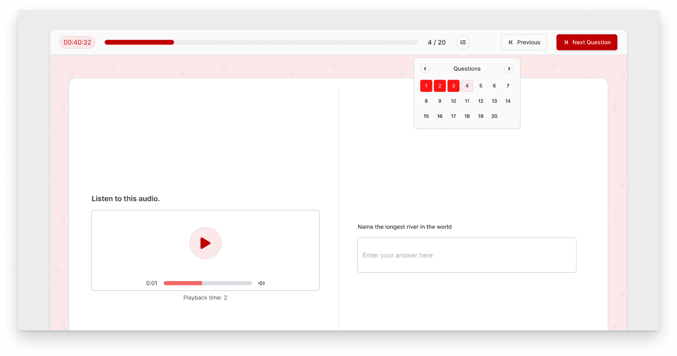Type in the answer input field
Viewport: 677px width, 356px height.
(466, 255)
